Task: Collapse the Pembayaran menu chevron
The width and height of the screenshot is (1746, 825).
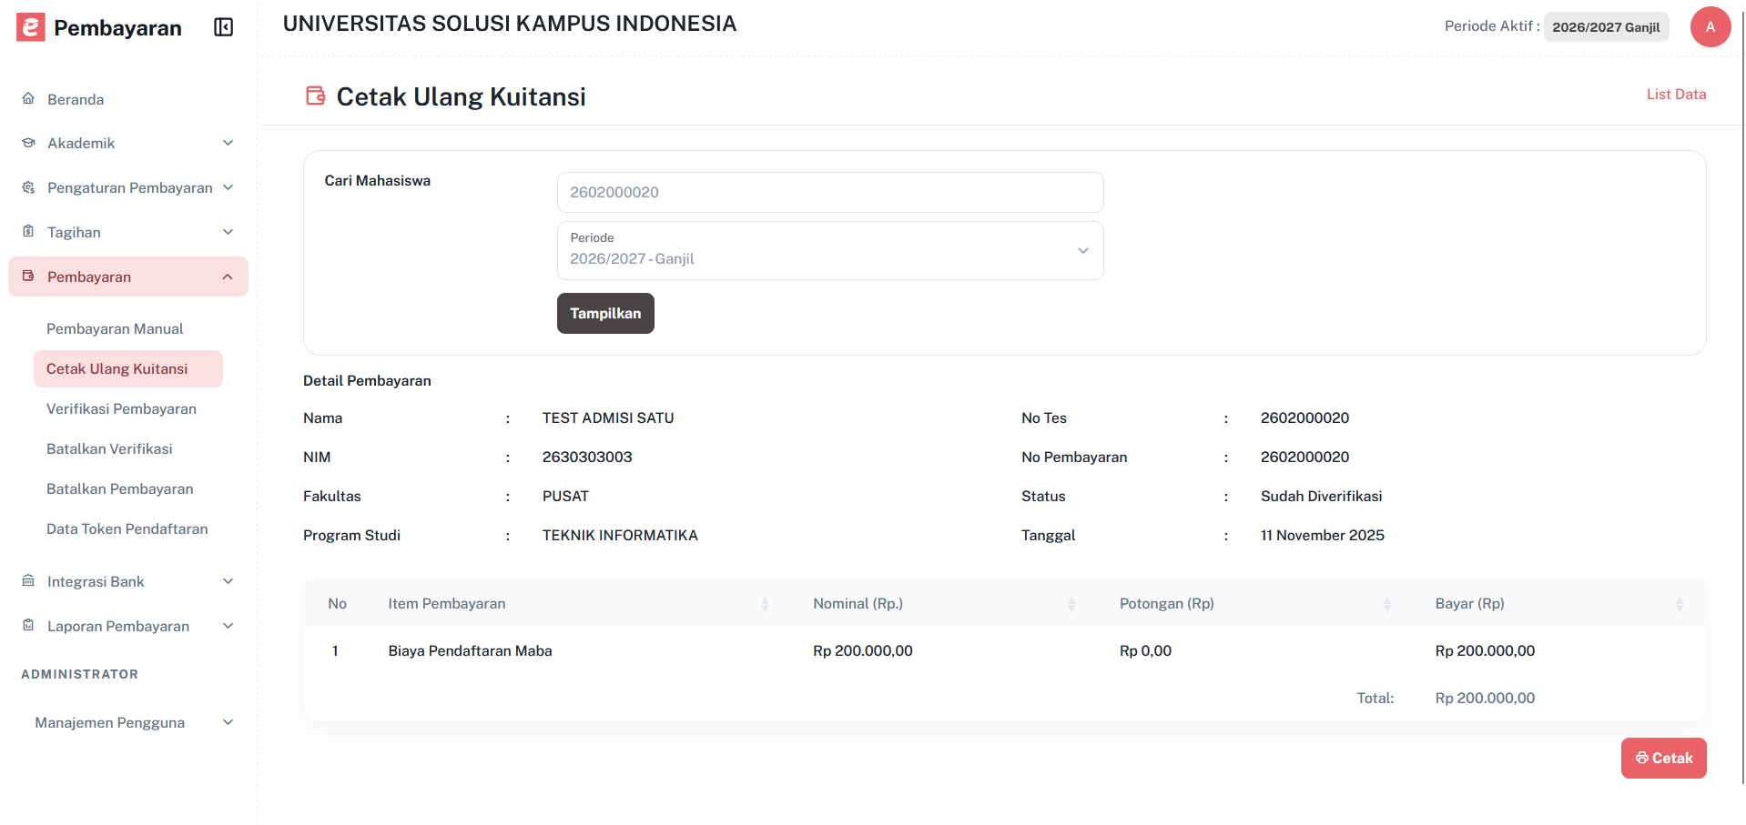Action: pyautogui.click(x=228, y=277)
